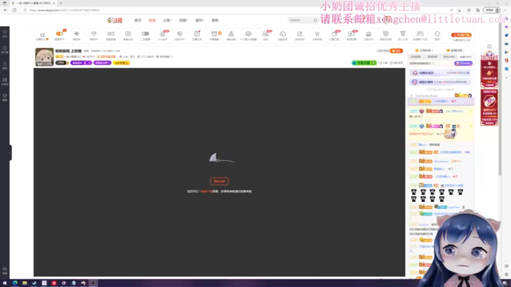The image size is (511, 287).
Task: Expand the left sidebar handle
Action: pyautogui.click(x=10, y=152)
